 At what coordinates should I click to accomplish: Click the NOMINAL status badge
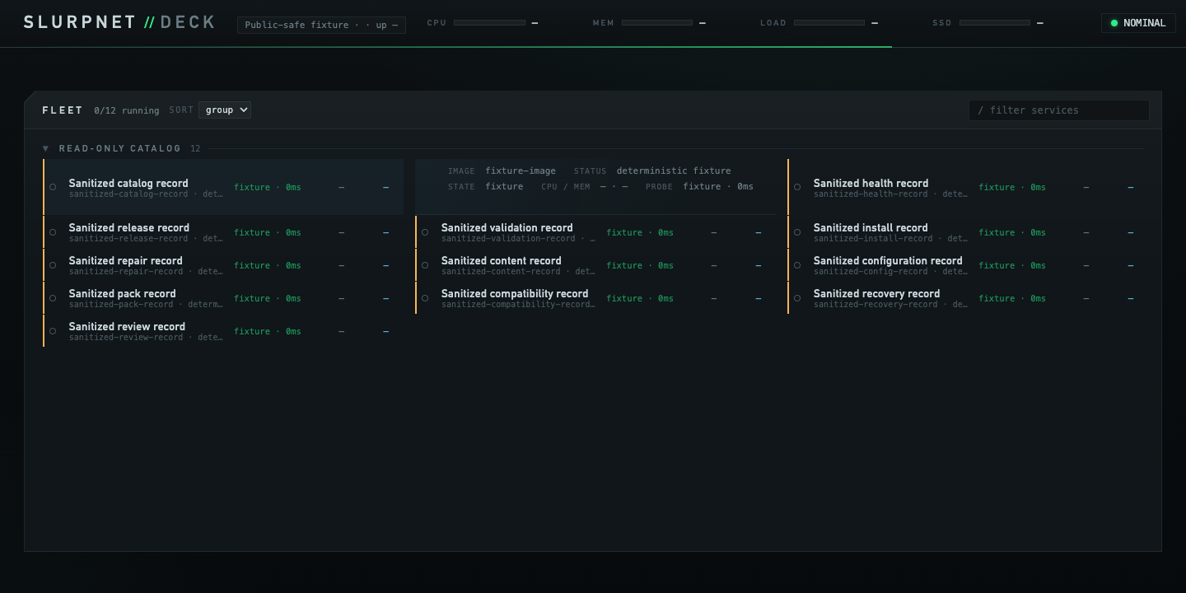[1138, 23]
